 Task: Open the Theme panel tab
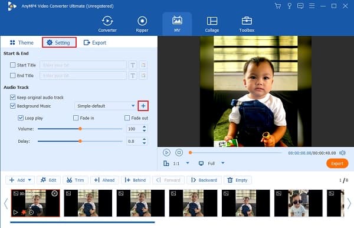coord(22,42)
